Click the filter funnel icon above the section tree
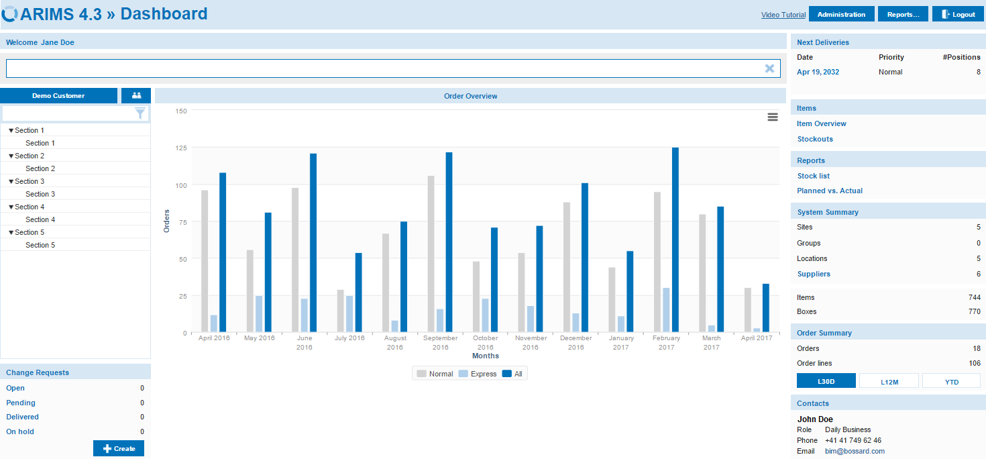This screenshot has height=459, width=986. coord(140,113)
